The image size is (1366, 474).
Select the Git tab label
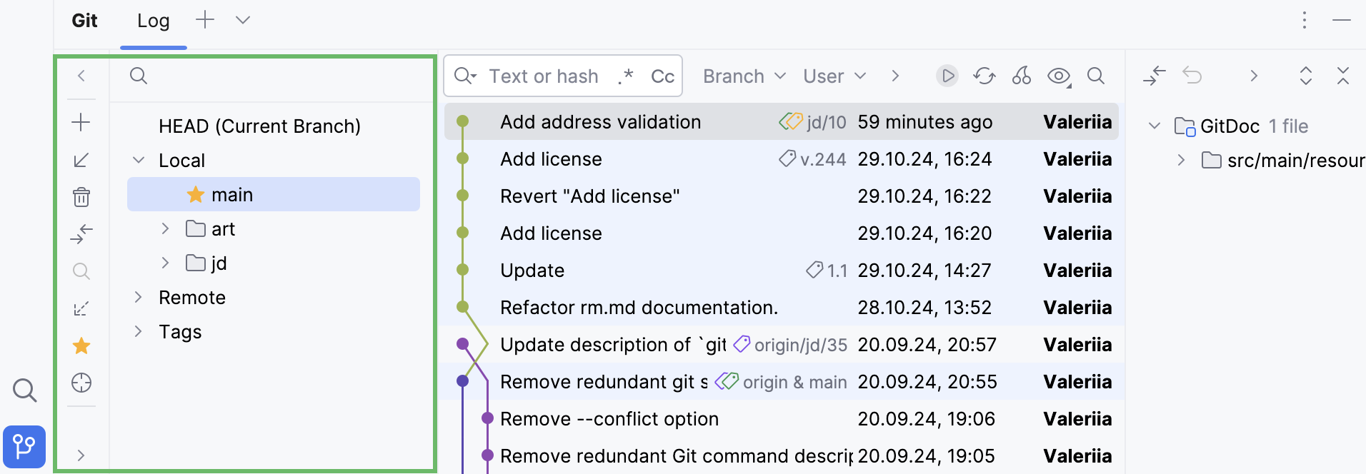pos(84,21)
